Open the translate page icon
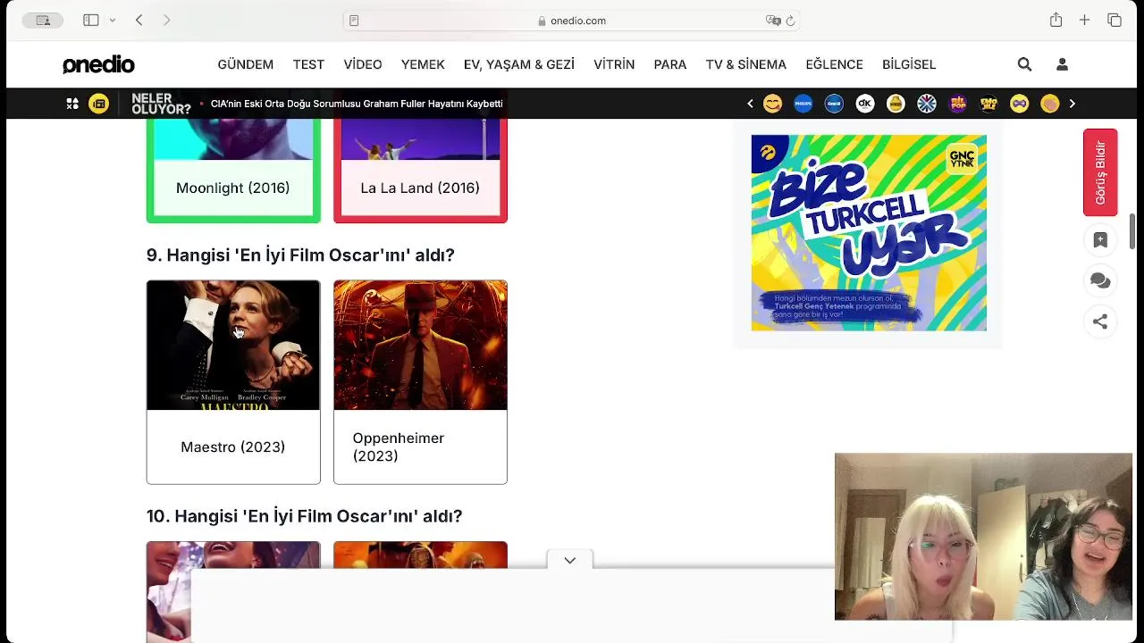1144x643 pixels. click(x=773, y=21)
